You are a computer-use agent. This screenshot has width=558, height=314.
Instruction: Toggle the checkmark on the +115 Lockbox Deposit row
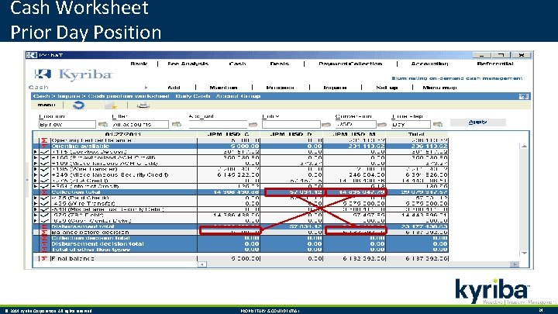(44, 152)
